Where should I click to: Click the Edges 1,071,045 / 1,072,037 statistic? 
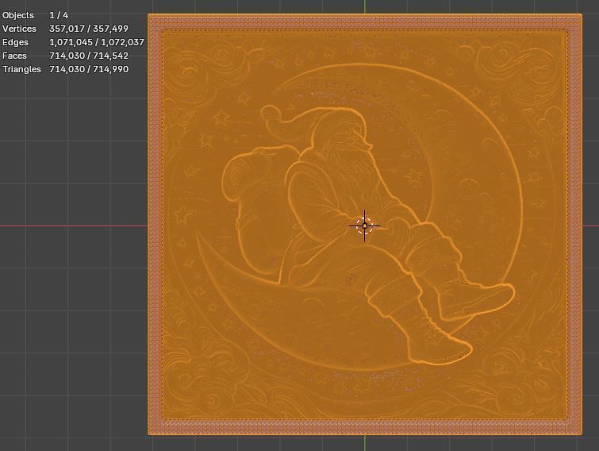(x=73, y=42)
